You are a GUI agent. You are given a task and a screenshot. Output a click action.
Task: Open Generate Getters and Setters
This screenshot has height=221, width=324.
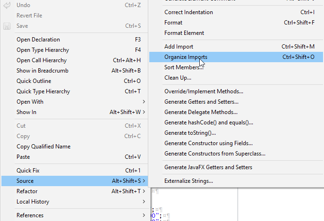(x=201, y=102)
